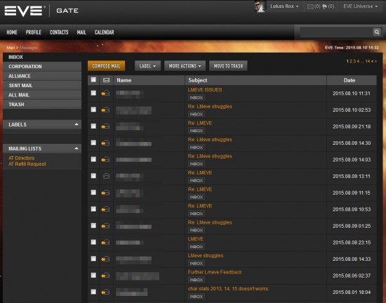Select the Corporation mail folder
The image size is (386, 303).
pos(42,67)
